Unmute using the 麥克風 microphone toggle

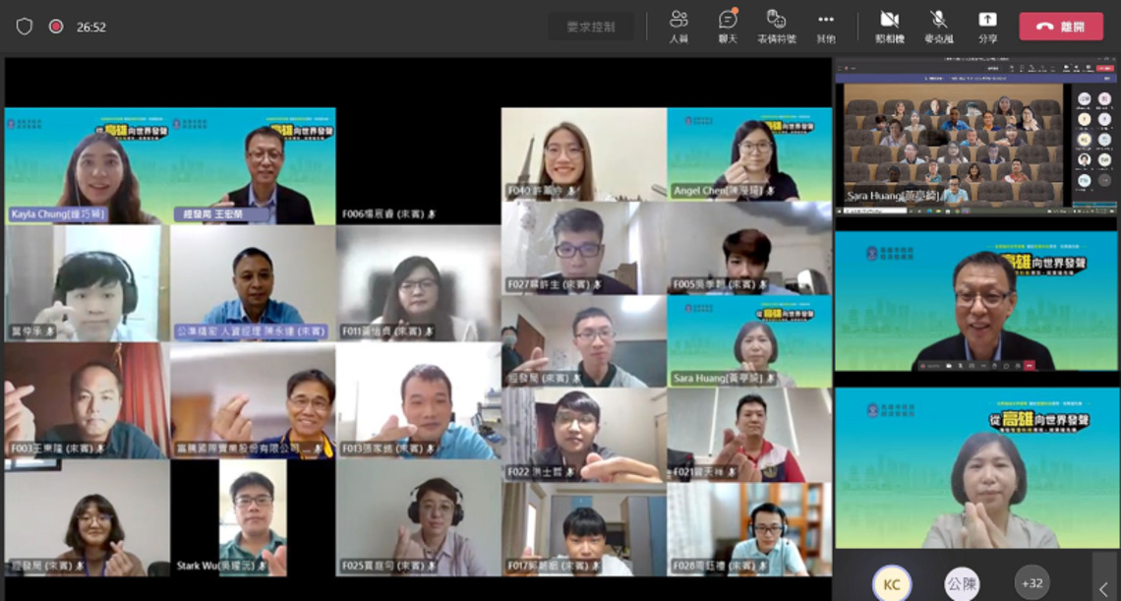click(939, 27)
